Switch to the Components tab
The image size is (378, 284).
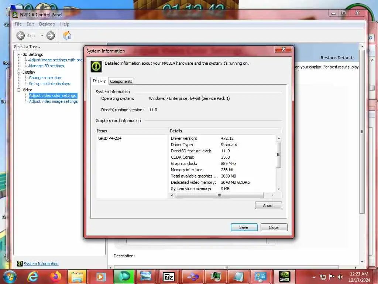point(121,81)
